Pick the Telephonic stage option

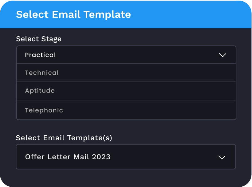[x=44, y=110]
